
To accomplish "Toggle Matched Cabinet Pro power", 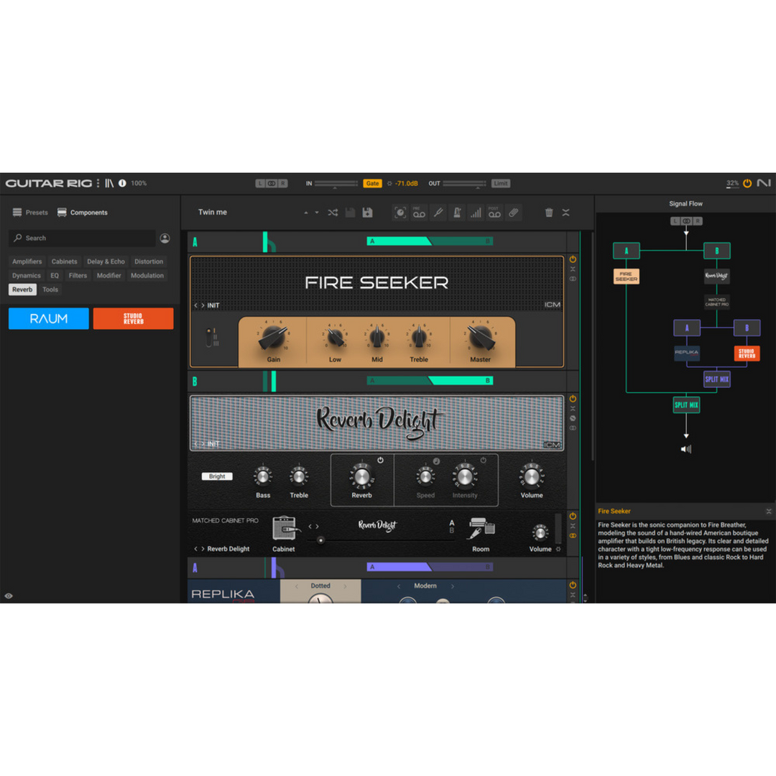I will click(573, 516).
